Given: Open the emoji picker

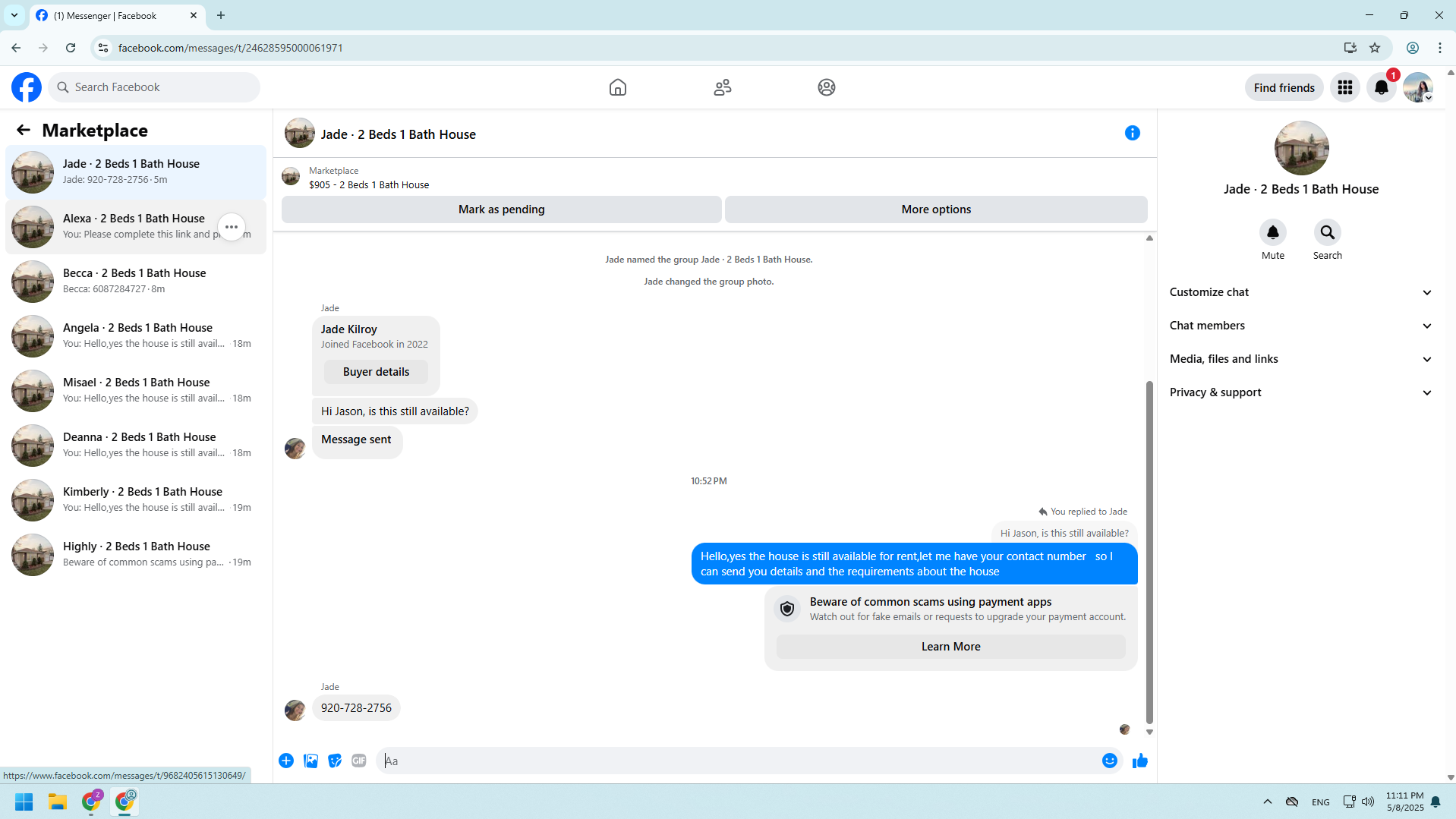Looking at the screenshot, I should tap(1110, 761).
